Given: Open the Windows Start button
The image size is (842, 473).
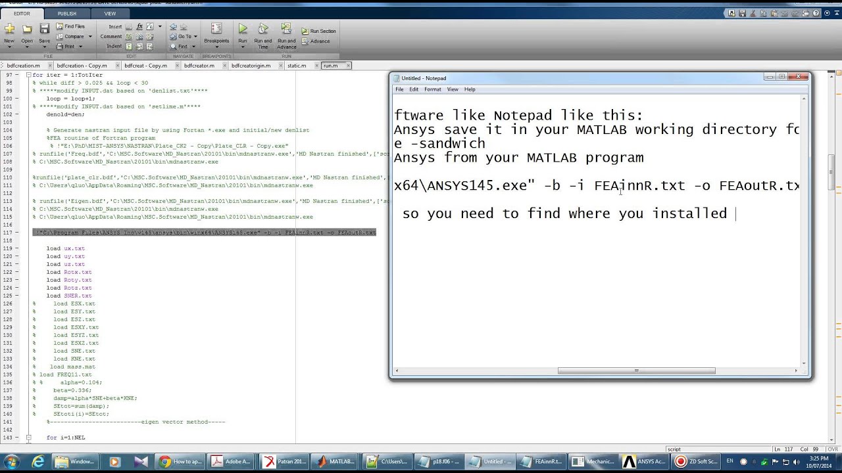Looking at the screenshot, I should [11, 461].
